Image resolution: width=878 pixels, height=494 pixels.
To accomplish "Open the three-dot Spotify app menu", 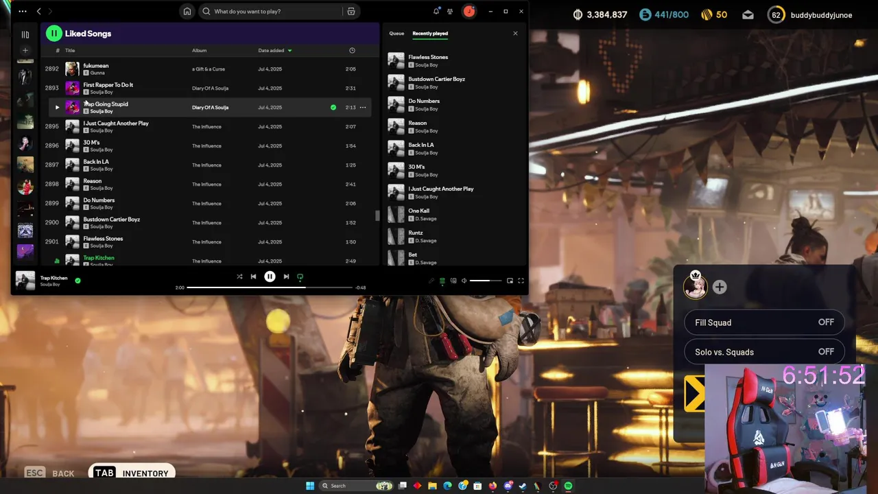I will pyautogui.click(x=23, y=11).
